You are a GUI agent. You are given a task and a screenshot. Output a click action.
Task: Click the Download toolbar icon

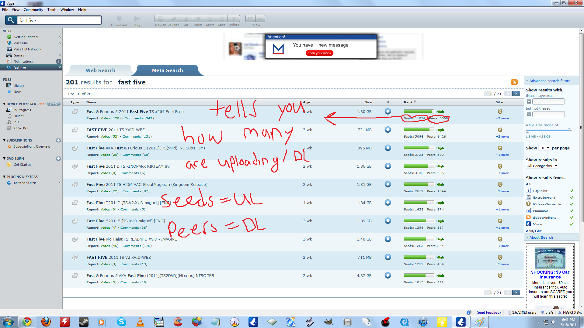[x=119, y=19]
